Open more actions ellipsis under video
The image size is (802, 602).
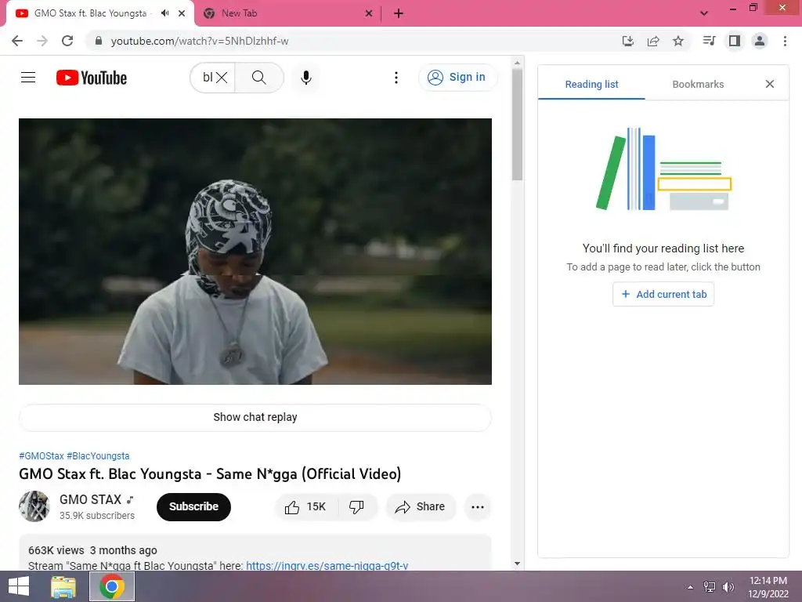pyautogui.click(x=478, y=507)
